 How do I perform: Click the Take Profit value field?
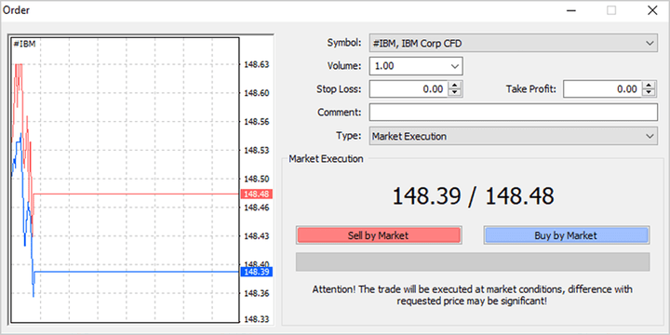pyautogui.click(x=602, y=89)
